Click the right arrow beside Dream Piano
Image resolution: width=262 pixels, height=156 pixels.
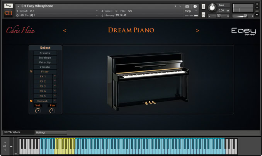click(x=197, y=31)
